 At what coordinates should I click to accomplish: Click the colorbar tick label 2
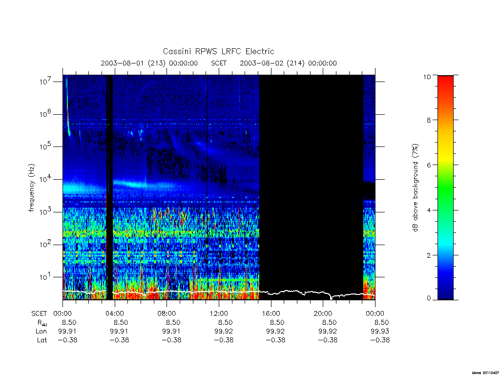click(429, 255)
